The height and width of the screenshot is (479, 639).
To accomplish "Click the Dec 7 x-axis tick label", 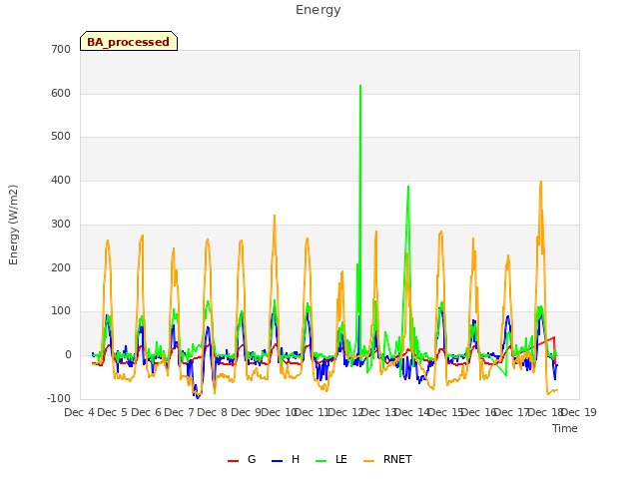I will (x=179, y=412).
